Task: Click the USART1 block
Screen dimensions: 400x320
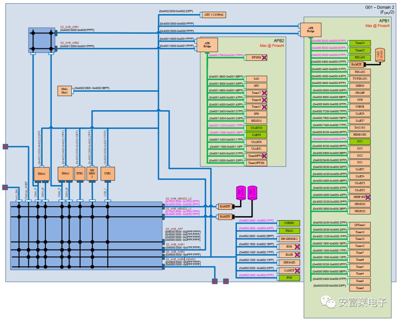Action: point(256,149)
